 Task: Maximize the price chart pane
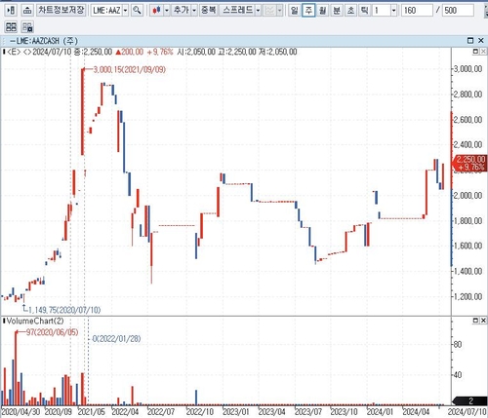coord(475,52)
